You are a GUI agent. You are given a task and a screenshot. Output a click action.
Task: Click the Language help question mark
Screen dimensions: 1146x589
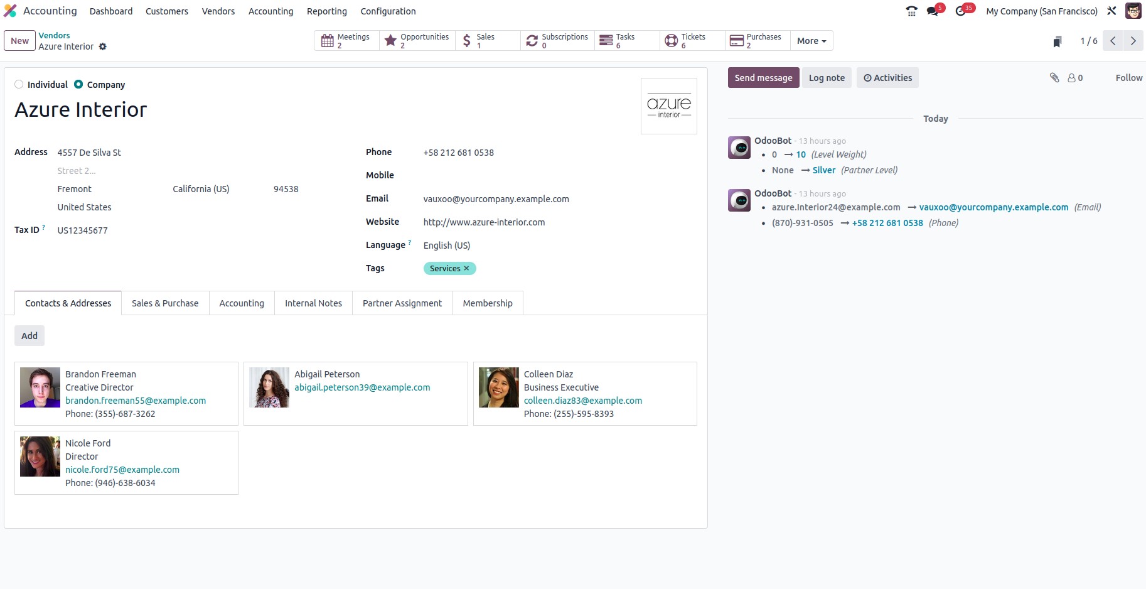(x=409, y=242)
